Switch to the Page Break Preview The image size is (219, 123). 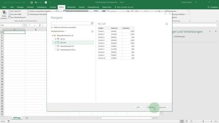click(x=191, y=121)
